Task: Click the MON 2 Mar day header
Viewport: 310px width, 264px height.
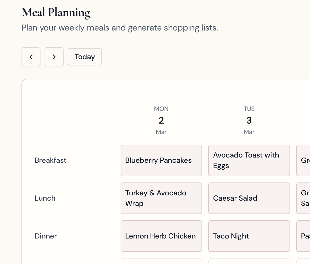Action: coord(161,120)
